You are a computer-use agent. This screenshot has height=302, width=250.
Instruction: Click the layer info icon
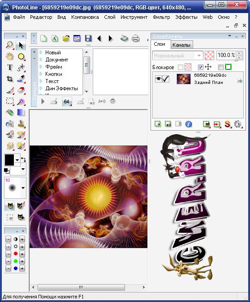click(x=189, y=124)
